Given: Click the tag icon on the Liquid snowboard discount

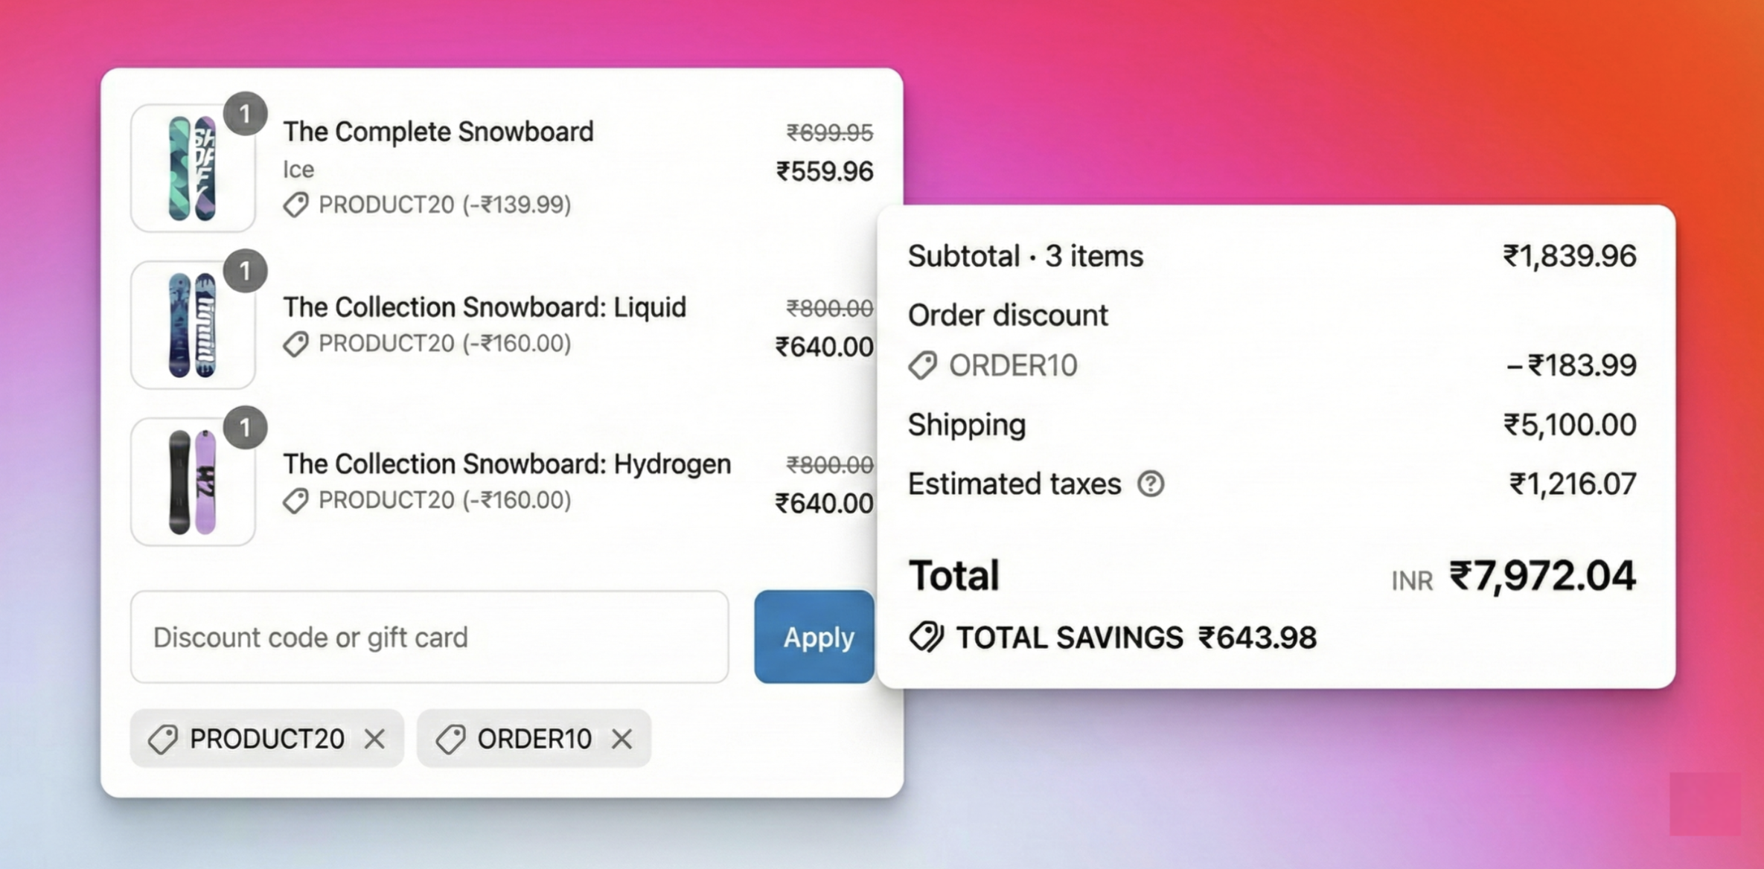Looking at the screenshot, I should [x=295, y=343].
